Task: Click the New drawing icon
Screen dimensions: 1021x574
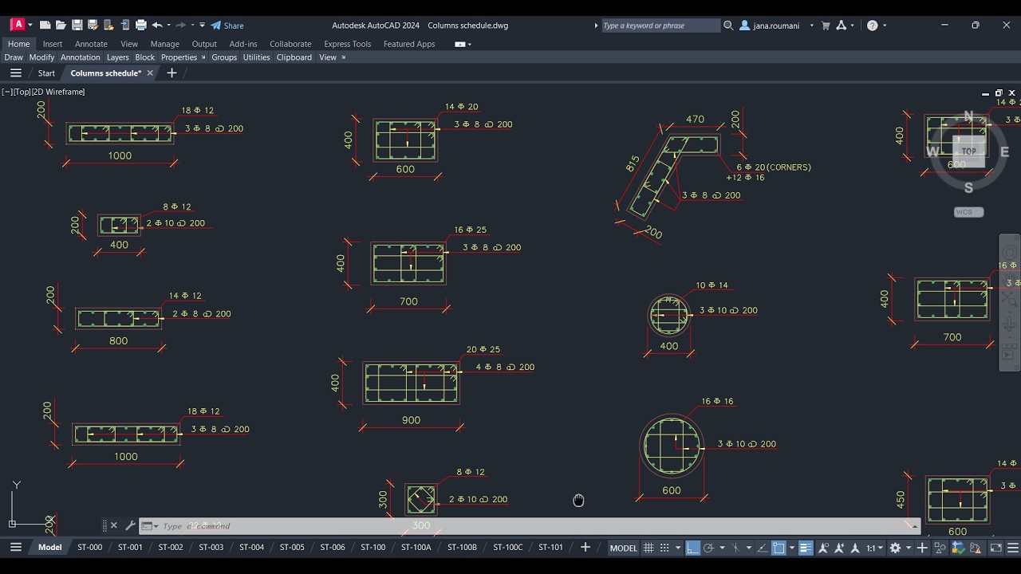Action: [45, 26]
